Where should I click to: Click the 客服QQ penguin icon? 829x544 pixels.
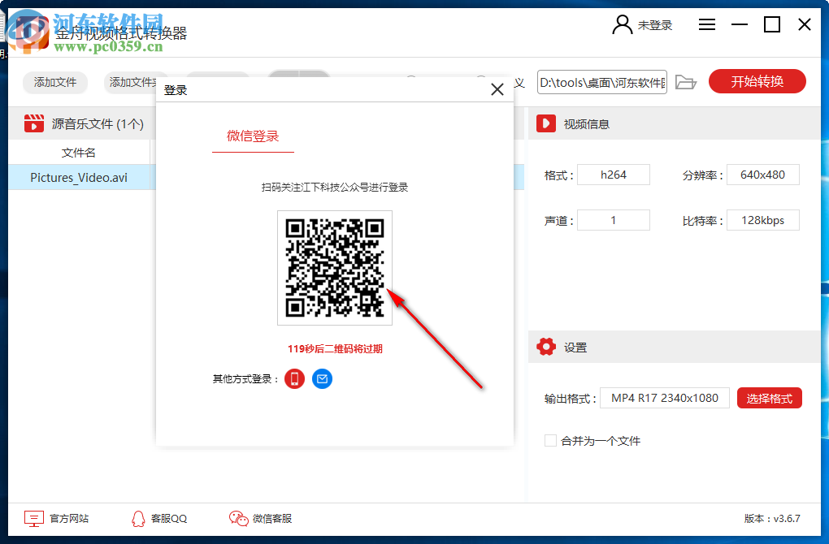[138, 518]
